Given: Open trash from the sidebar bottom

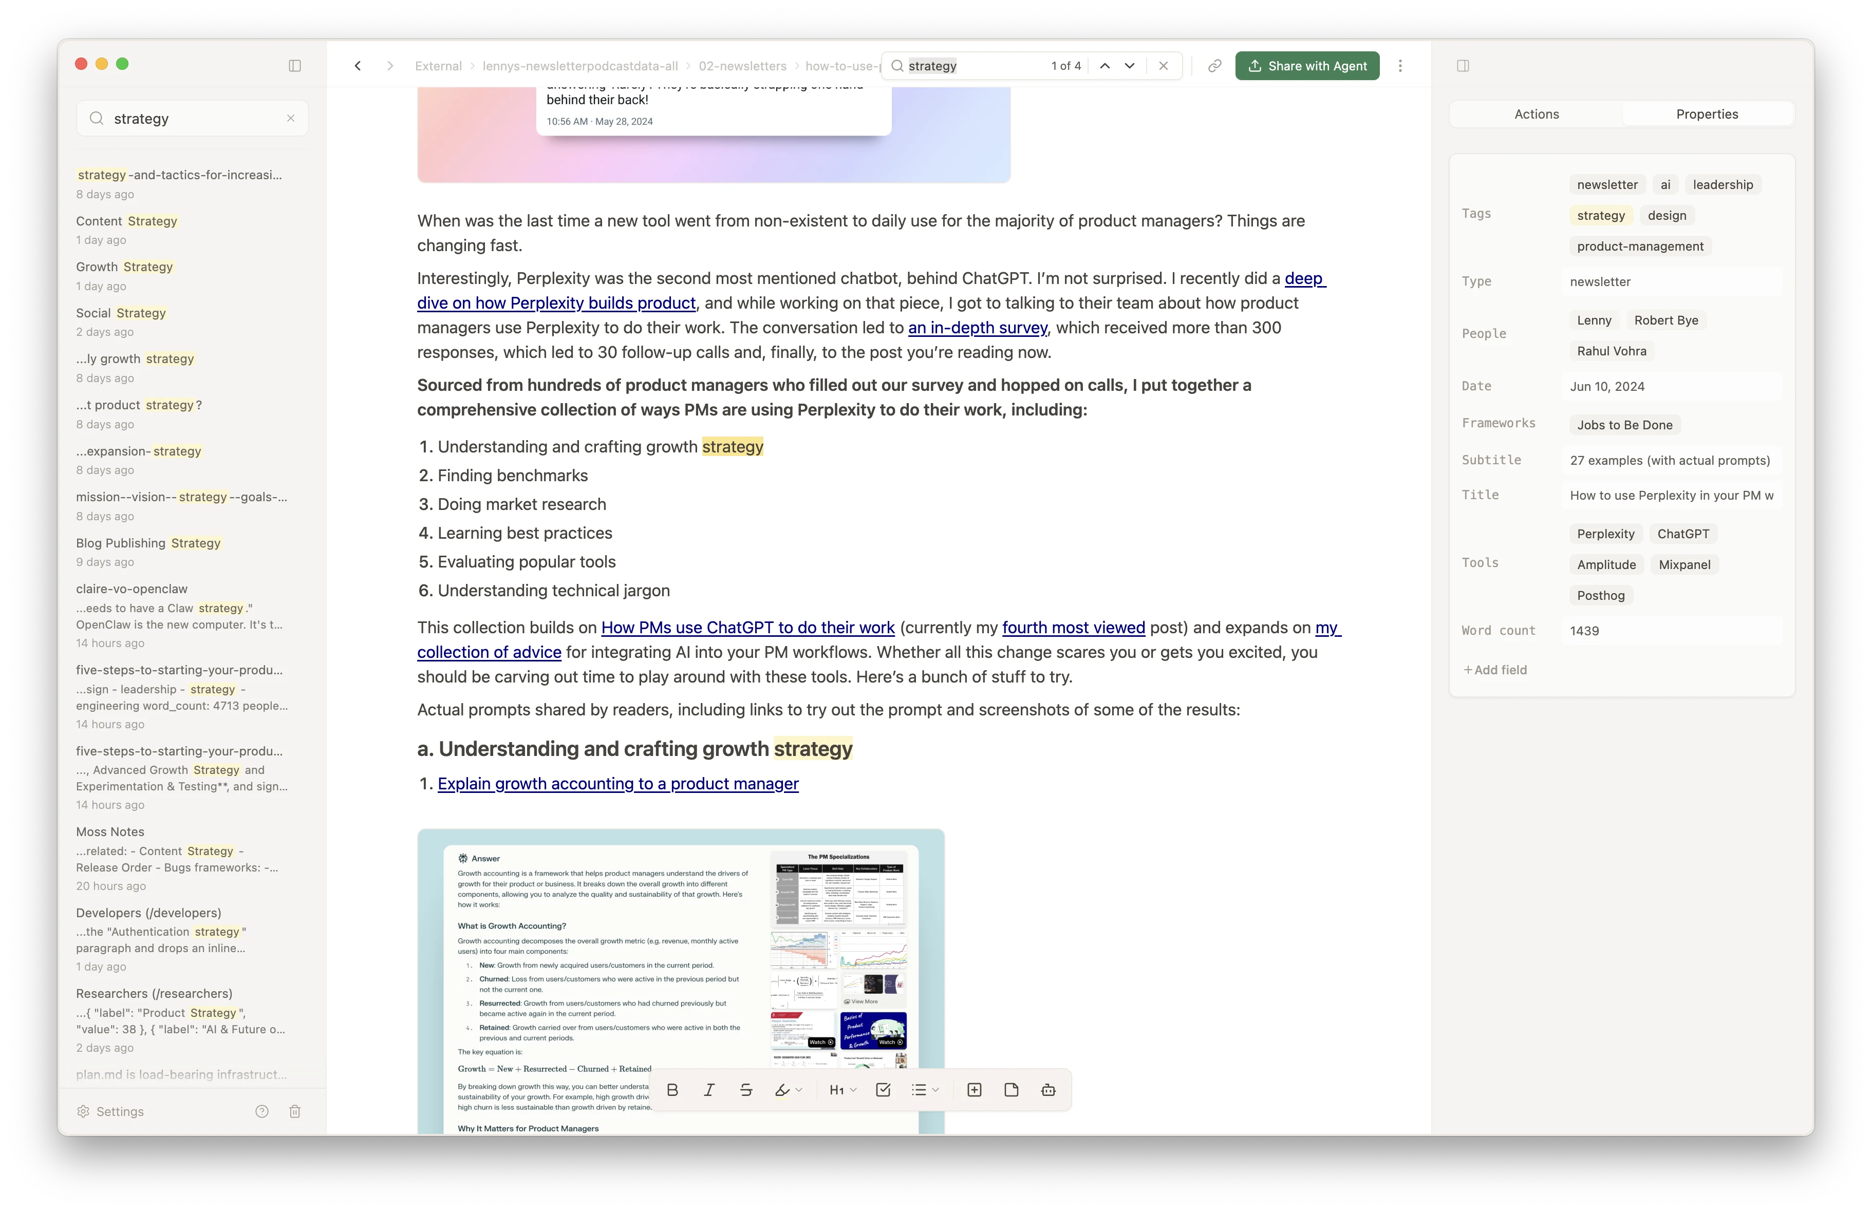Looking at the screenshot, I should [x=295, y=1111].
